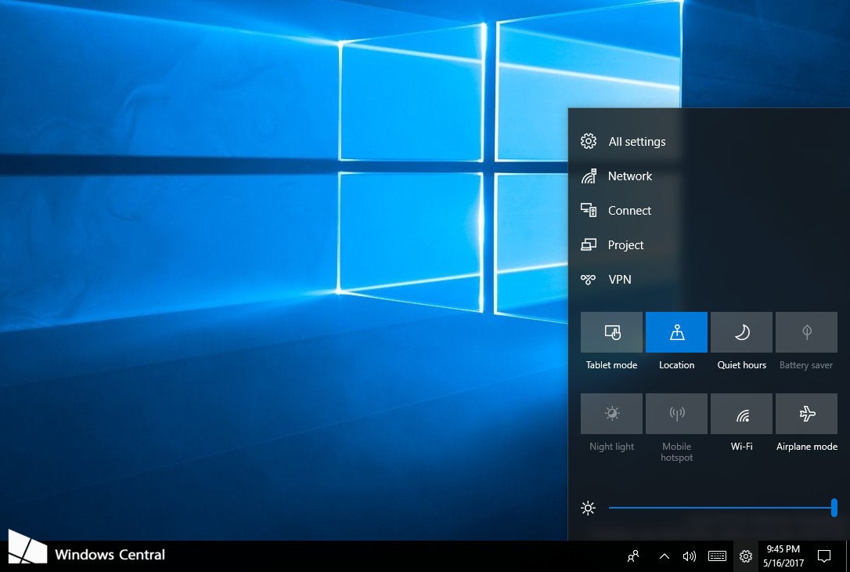Click the VPN icon in the list
This screenshot has width=850, height=572.
point(589,280)
